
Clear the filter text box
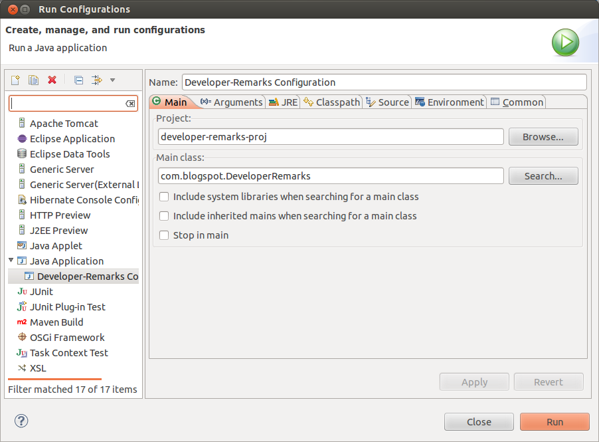130,104
